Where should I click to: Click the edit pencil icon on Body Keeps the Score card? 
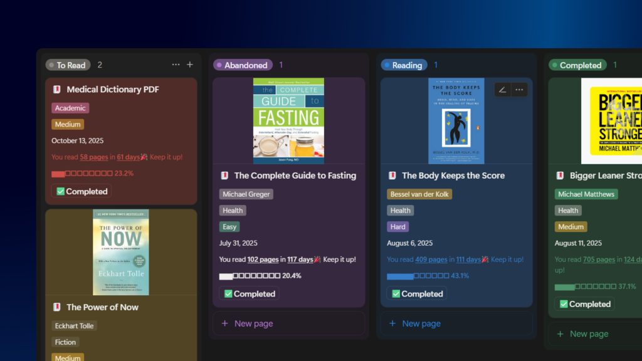(x=502, y=90)
